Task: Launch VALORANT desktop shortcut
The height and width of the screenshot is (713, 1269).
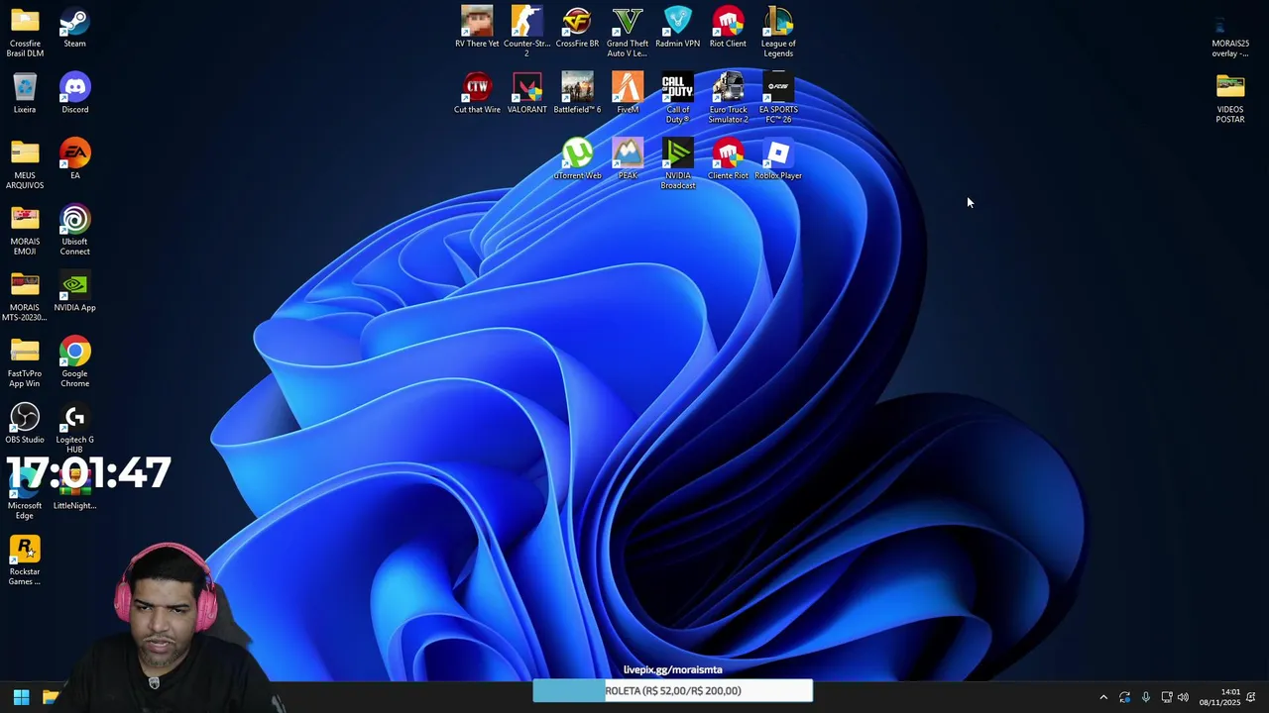Action: [x=526, y=93]
